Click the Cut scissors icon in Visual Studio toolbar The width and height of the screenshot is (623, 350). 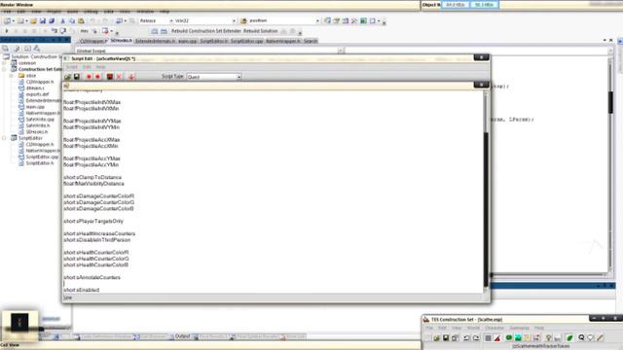coord(62,20)
